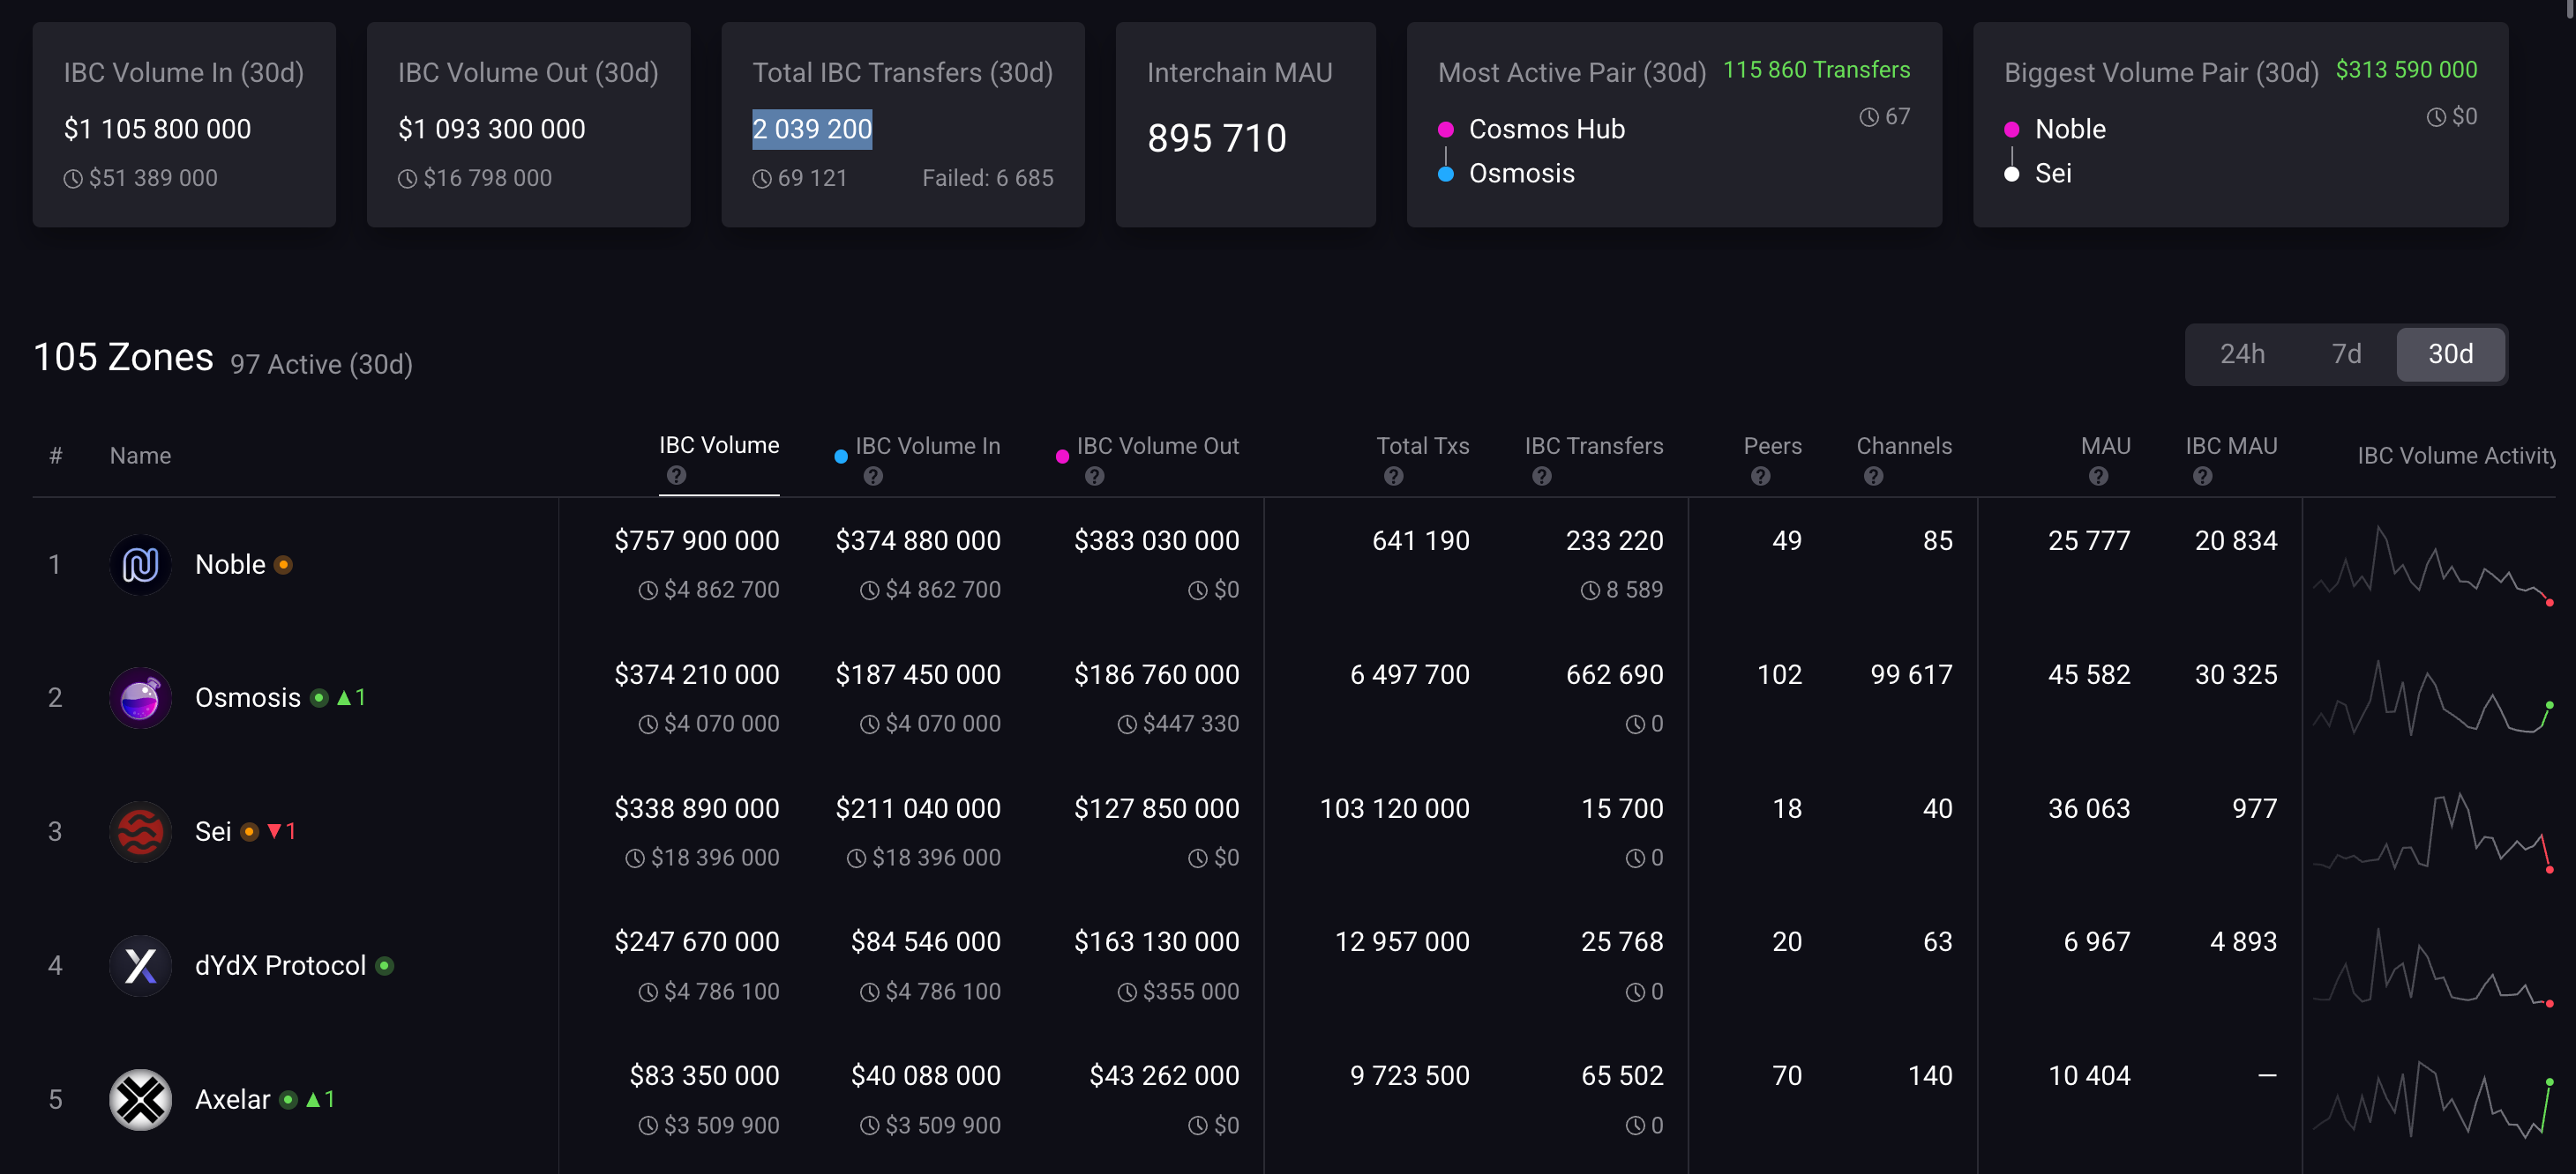Click help icon under IBC Transfers

pyautogui.click(x=1542, y=477)
